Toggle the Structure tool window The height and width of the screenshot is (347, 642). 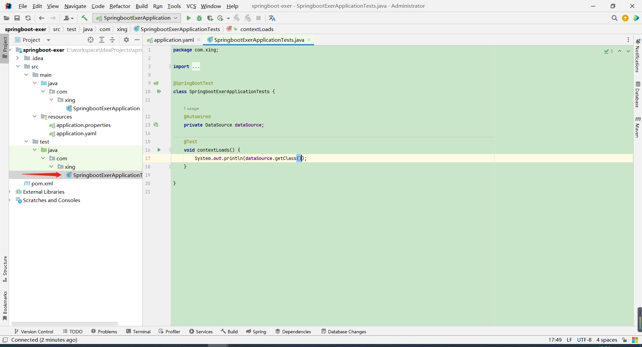point(5,269)
